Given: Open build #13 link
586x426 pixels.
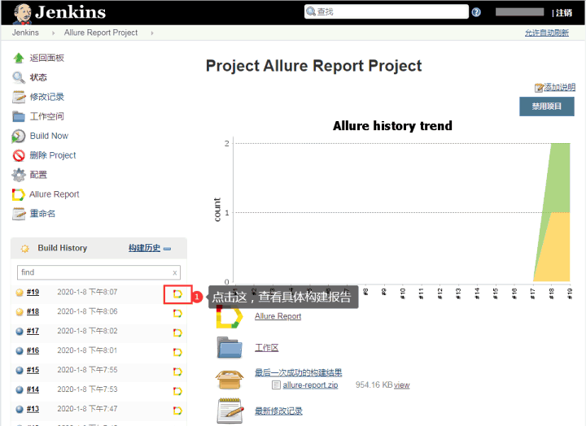Looking at the screenshot, I should [33, 409].
